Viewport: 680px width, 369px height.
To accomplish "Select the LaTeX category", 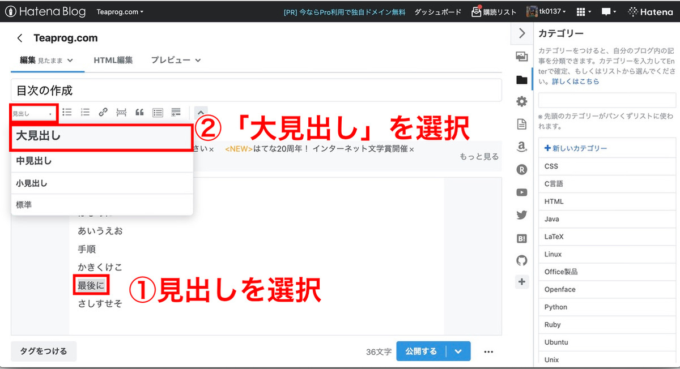I will (607, 237).
